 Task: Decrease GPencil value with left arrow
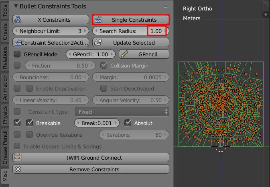69,54
